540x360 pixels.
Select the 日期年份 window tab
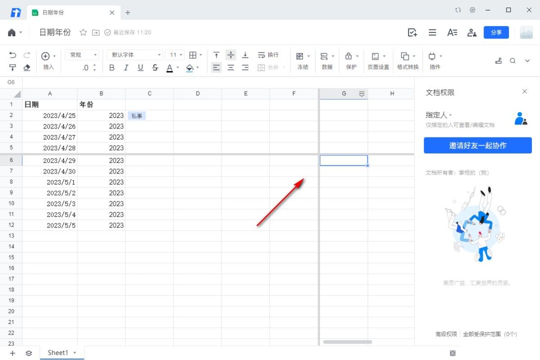point(72,12)
